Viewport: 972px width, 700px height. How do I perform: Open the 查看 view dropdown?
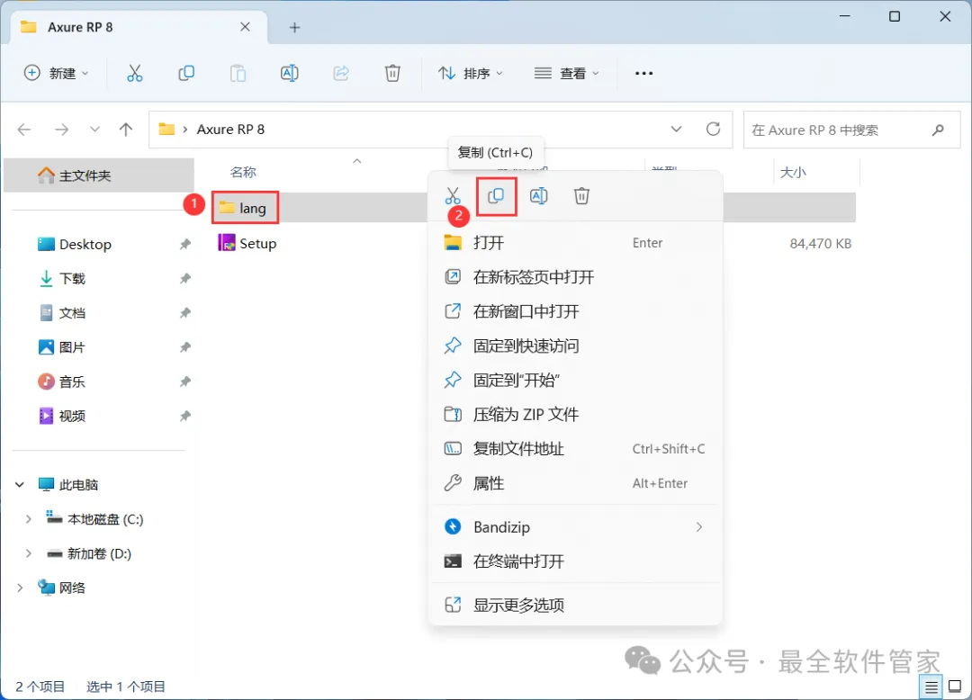pyautogui.click(x=567, y=73)
